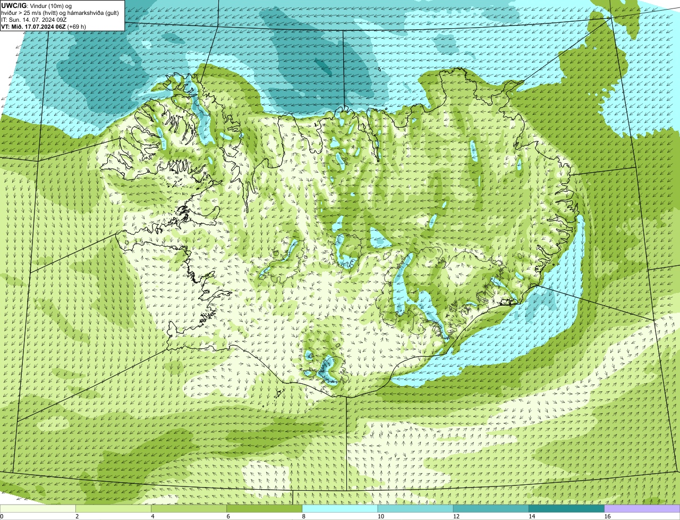The image size is (680, 520).
Task: Click the '10' scale label
Action: pos(380,516)
